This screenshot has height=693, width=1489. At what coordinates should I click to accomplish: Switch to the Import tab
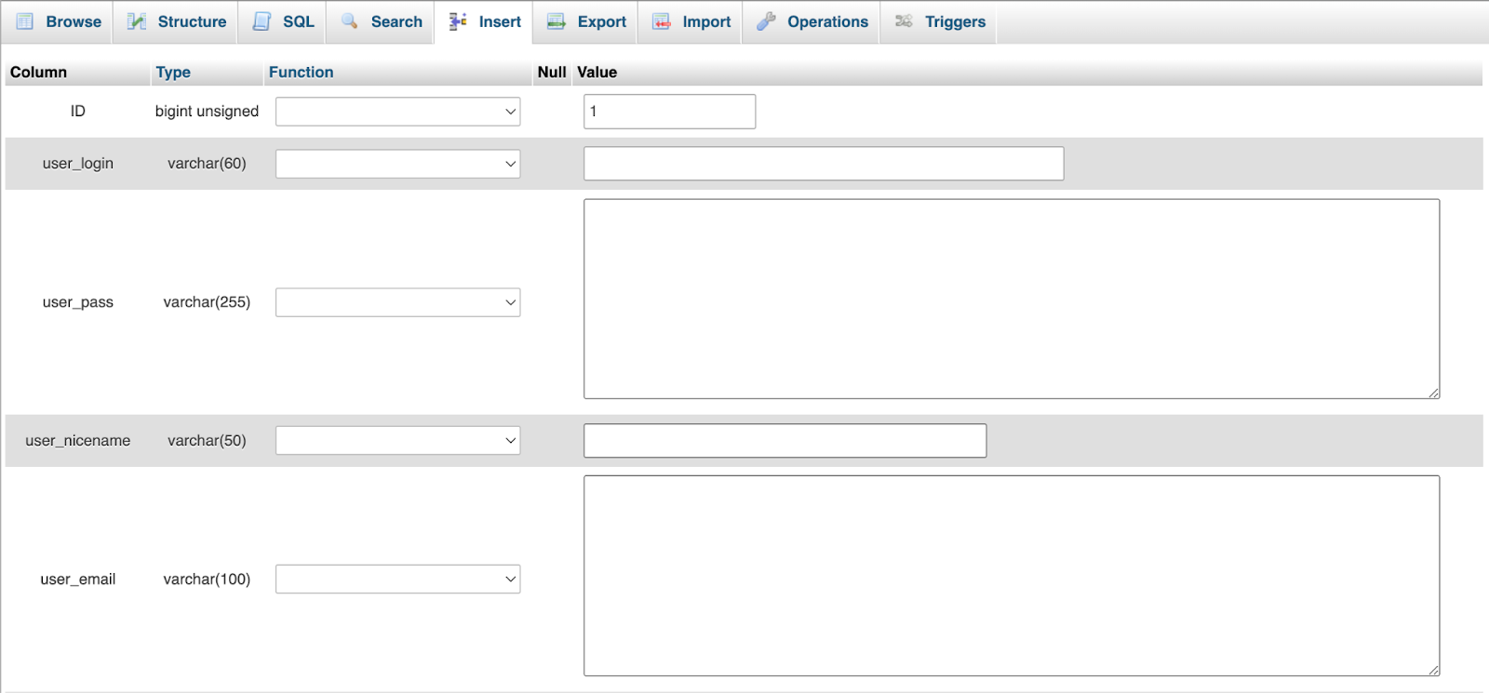pos(691,21)
